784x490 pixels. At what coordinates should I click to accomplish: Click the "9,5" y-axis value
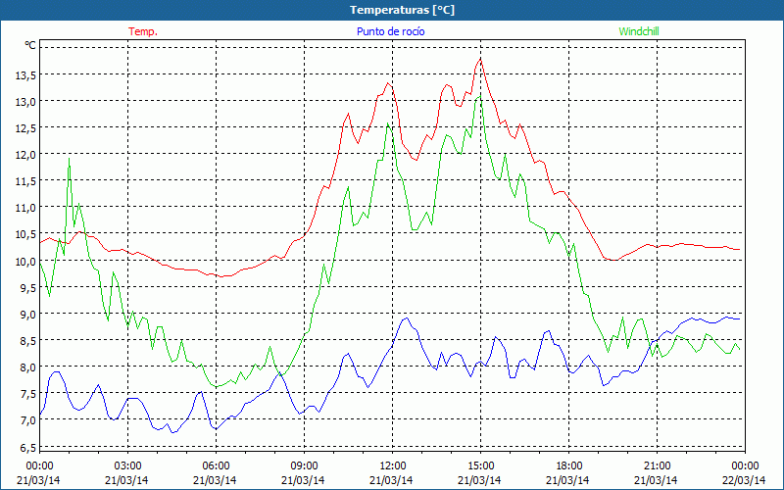27,287
